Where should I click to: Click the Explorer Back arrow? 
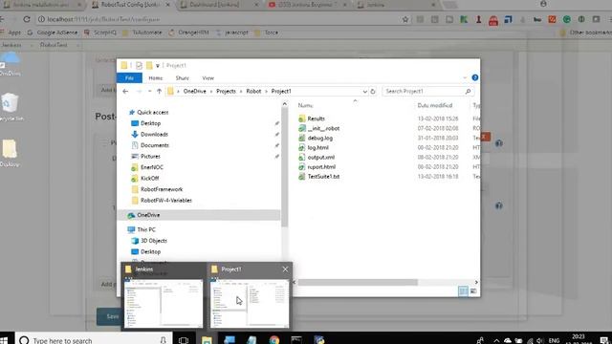coord(125,92)
